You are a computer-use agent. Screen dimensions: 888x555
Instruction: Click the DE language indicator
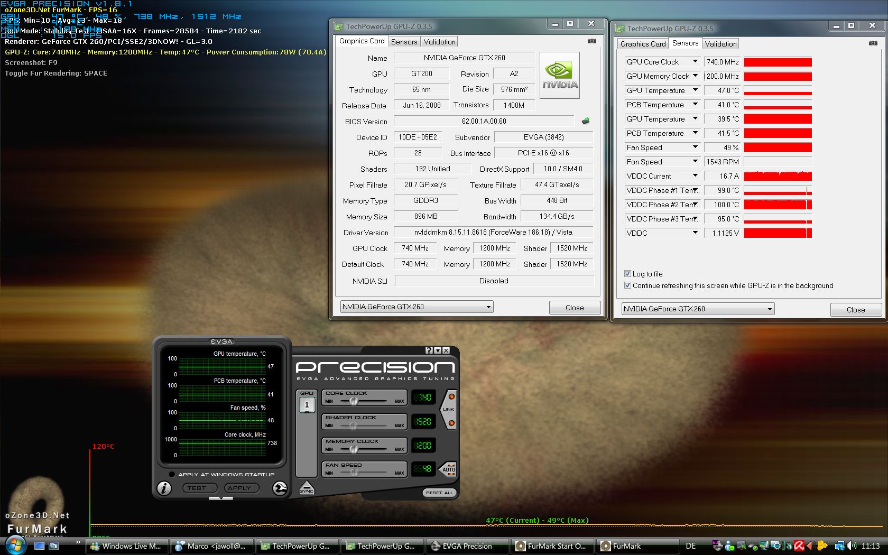click(690, 546)
